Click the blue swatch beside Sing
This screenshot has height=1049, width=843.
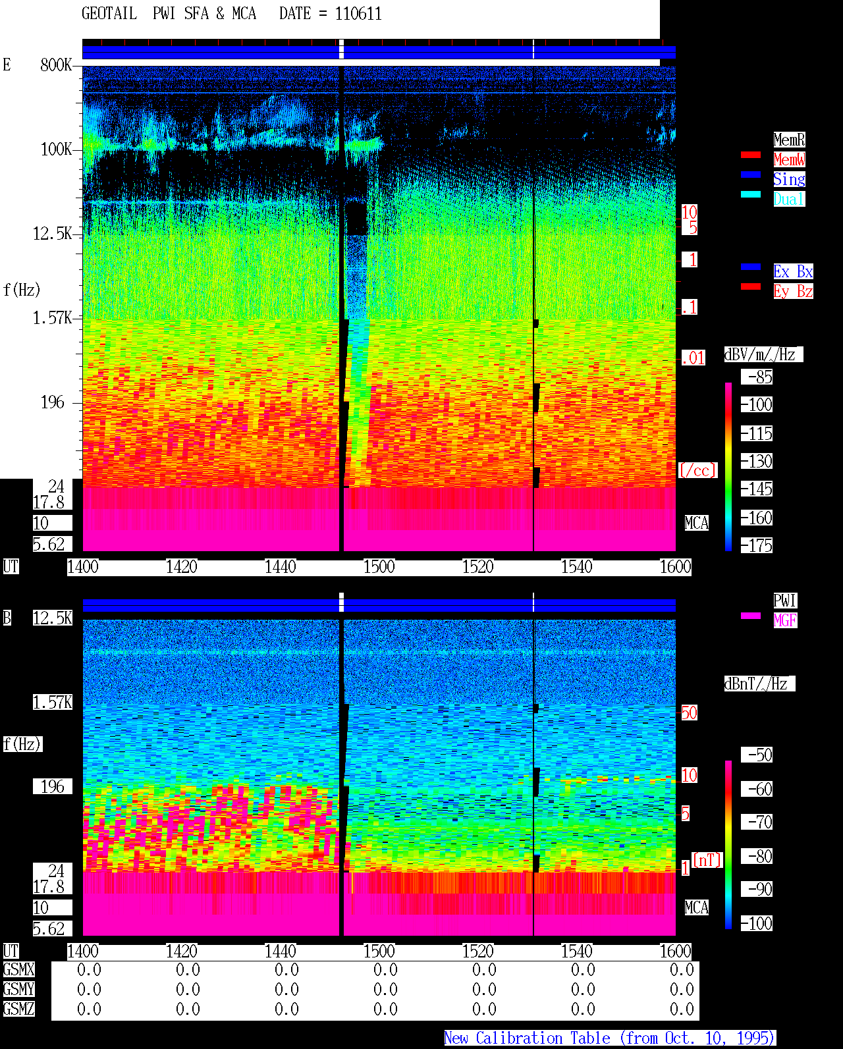751,175
